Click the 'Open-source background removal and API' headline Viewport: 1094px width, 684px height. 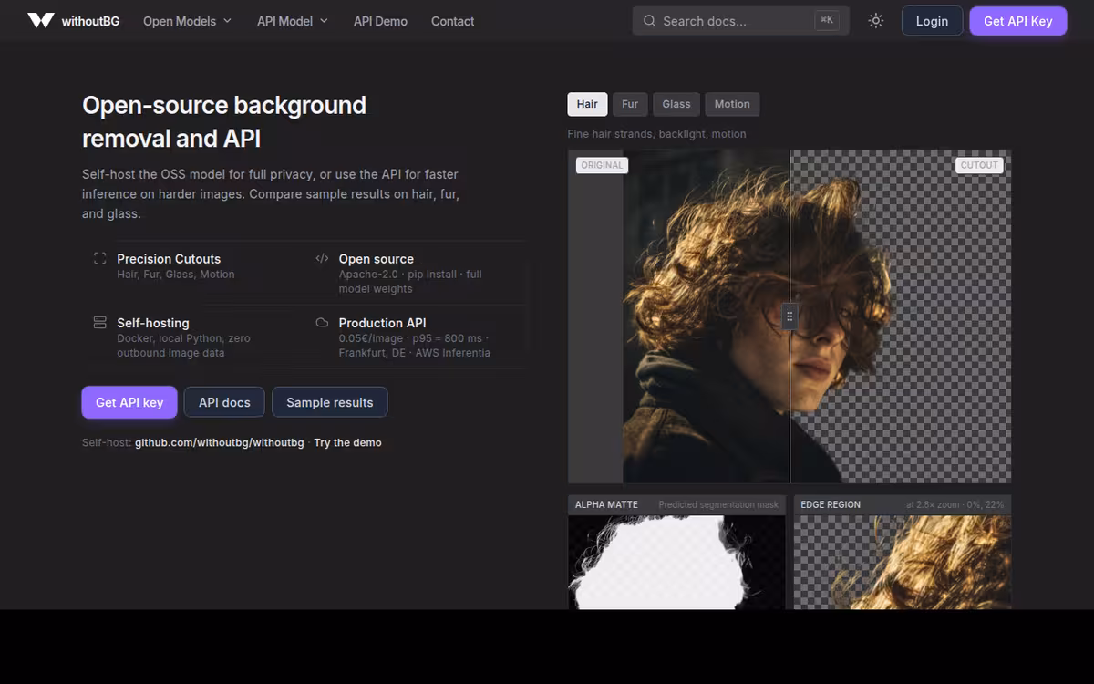(224, 121)
